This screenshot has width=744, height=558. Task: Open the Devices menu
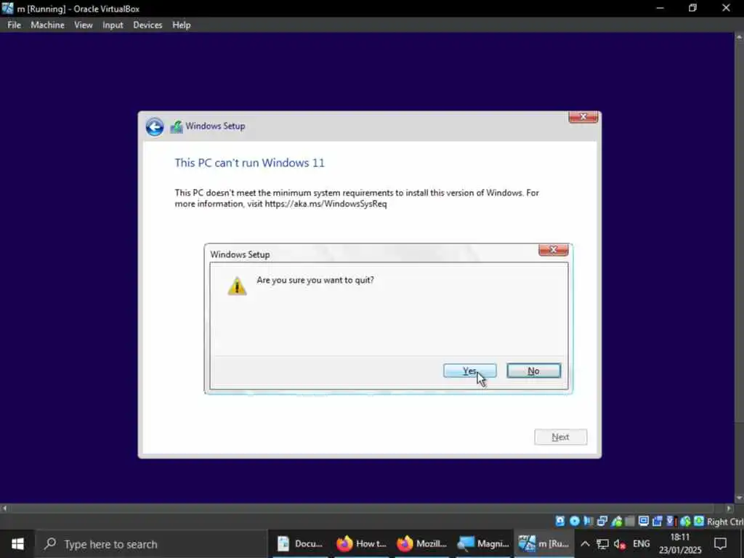click(147, 25)
